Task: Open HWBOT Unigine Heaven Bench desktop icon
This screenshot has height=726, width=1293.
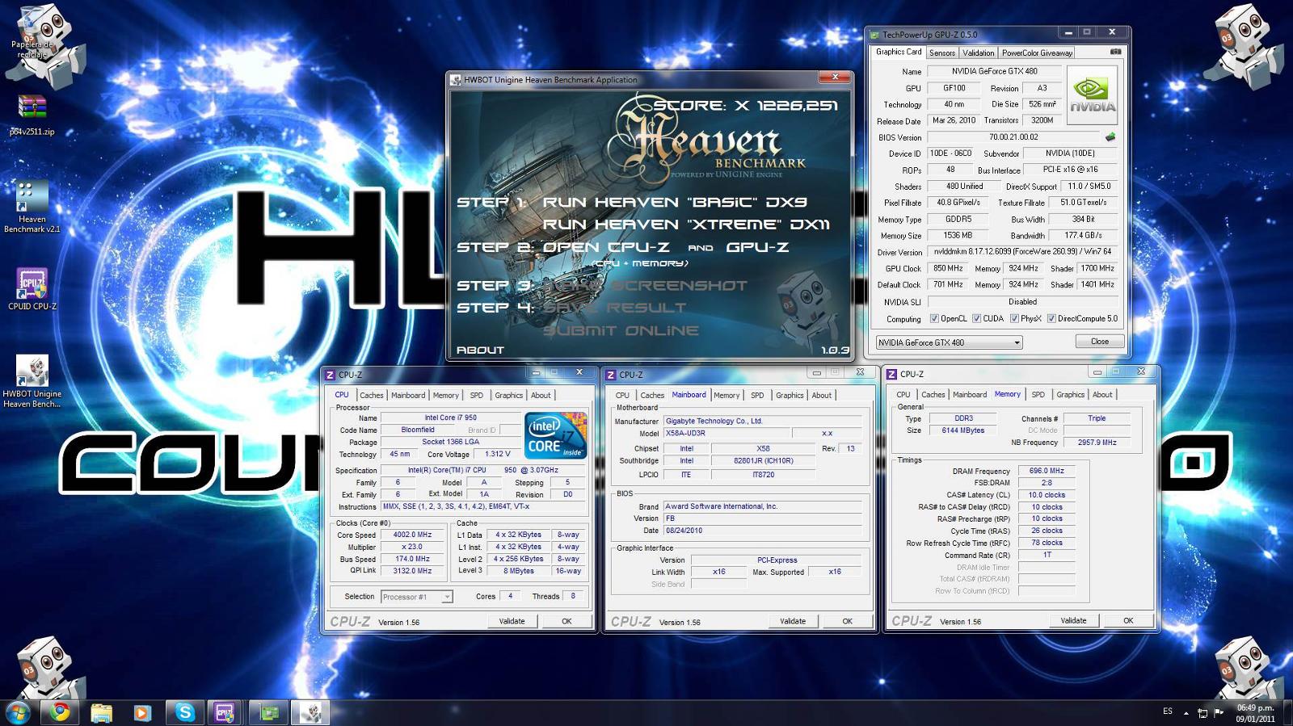Action: click(x=32, y=381)
